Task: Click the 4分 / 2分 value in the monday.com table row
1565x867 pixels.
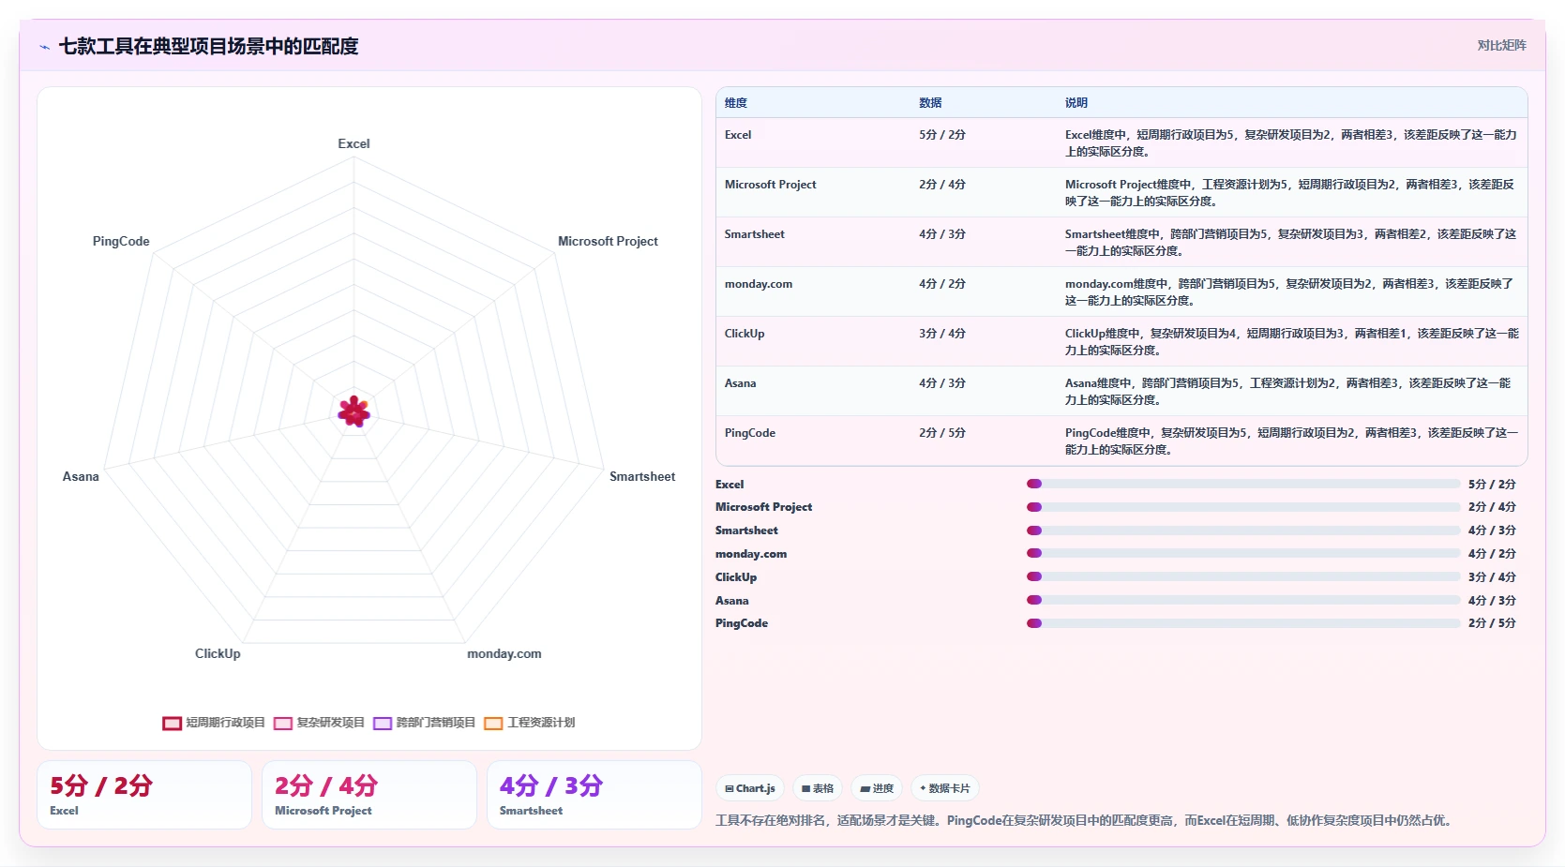Action: coord(942,284)
